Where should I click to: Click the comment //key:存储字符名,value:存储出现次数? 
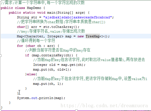click(51, 31)
